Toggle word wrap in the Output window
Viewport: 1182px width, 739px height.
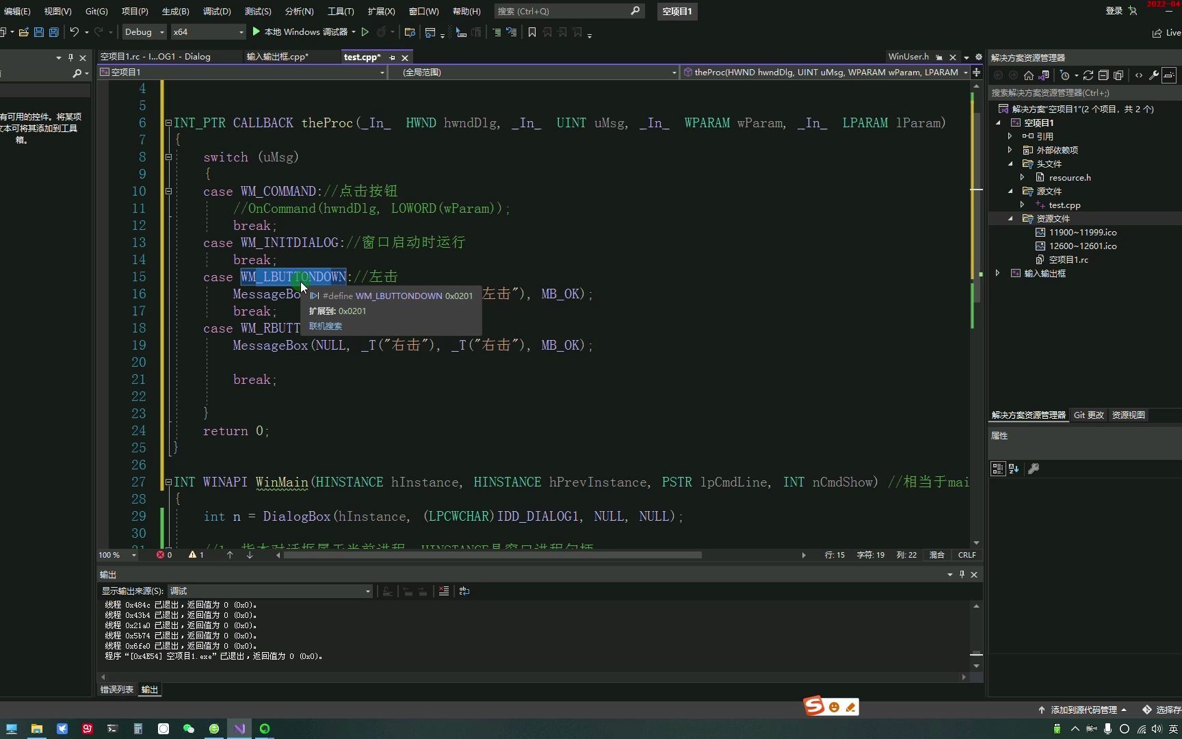[464, 591]
